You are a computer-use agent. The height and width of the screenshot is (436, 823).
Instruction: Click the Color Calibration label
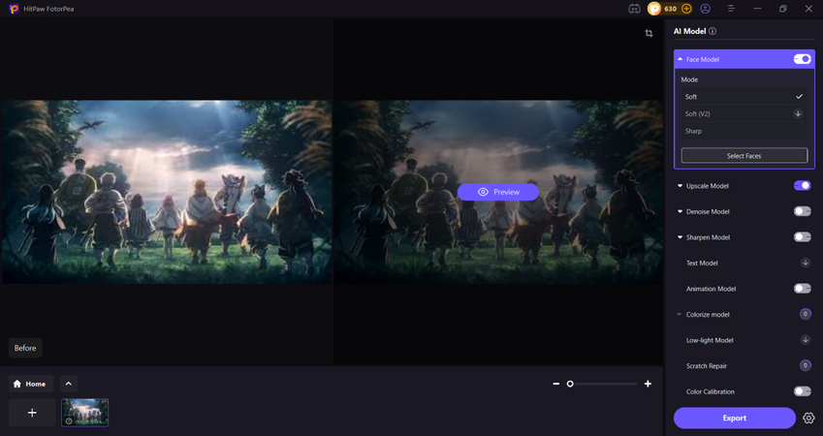(711, 391)
